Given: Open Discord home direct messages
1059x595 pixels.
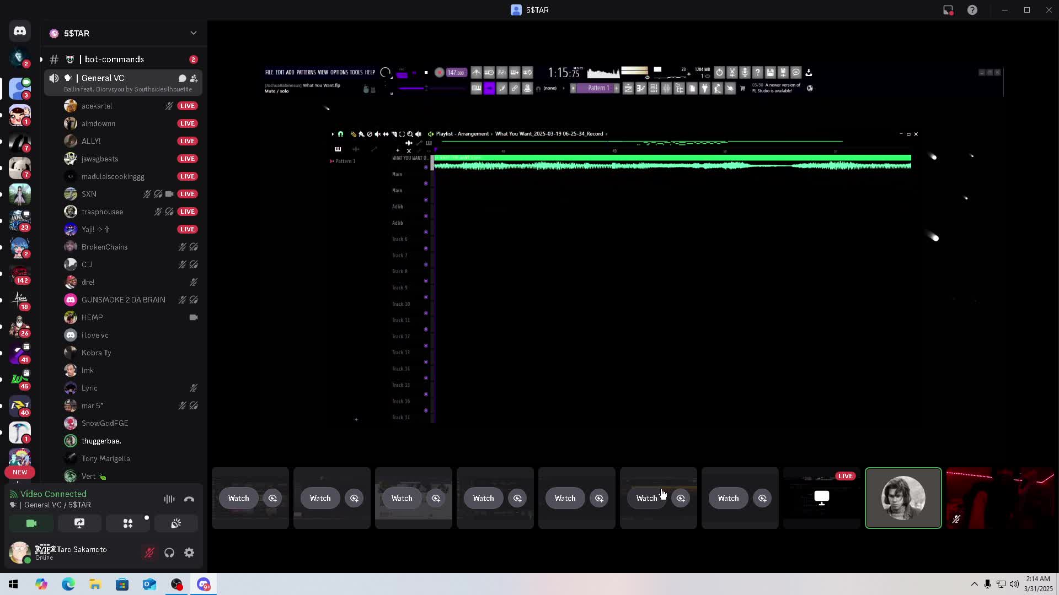Looking at the screenshot, I should 20,31.
